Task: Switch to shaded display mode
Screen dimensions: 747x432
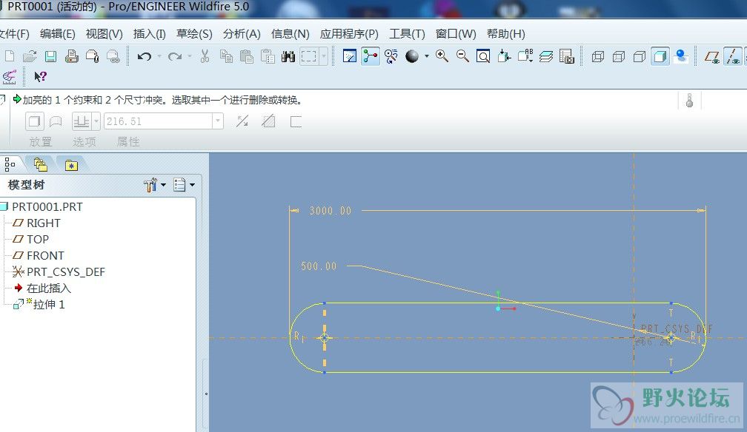Action: pos(660,57)
